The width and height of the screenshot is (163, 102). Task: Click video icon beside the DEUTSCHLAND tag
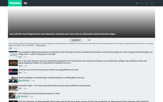pos(19,81)
